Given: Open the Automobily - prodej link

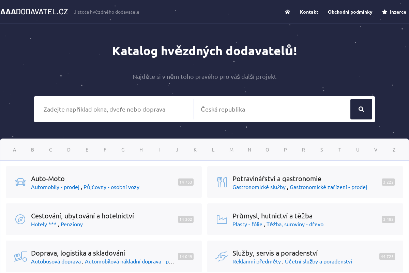Looking at the screenshot, I should pyautogui.click(x=55, y=187).
